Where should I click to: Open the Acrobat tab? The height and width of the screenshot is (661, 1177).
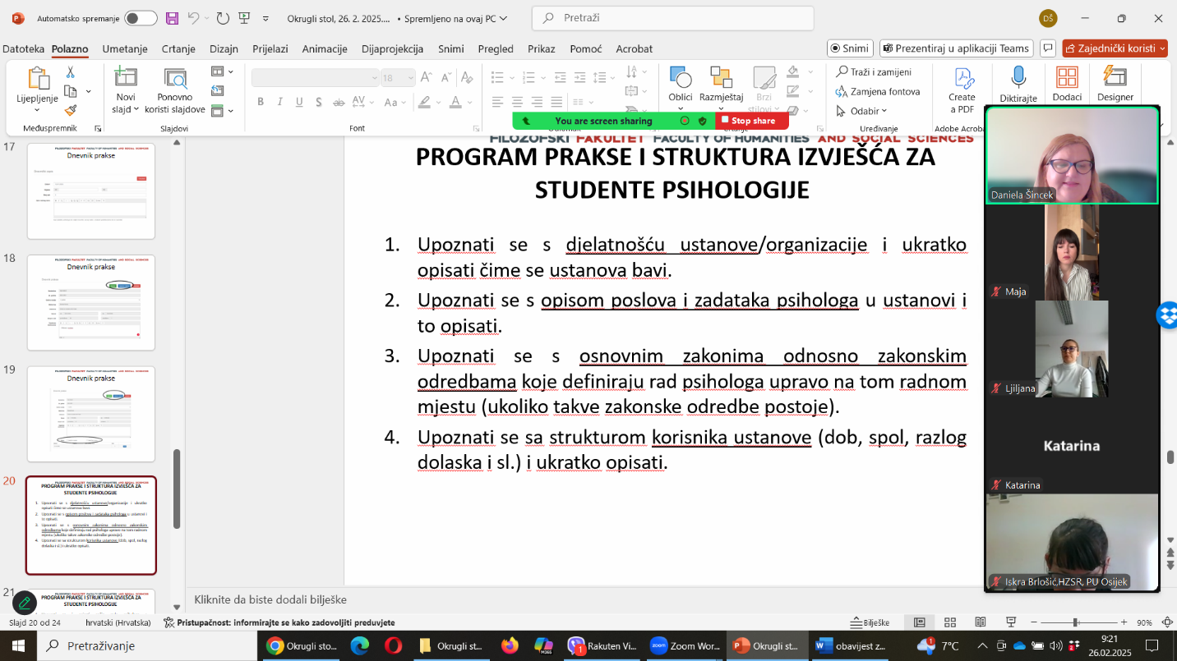point(635,49)
